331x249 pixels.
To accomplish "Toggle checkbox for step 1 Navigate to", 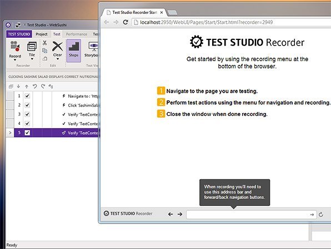I will point(27,96).
